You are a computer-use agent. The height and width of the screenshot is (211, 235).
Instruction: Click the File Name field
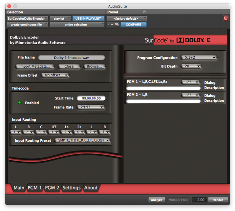coord(72,58)
